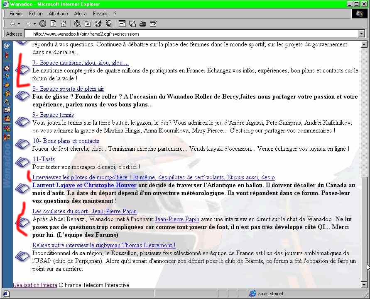Click the boat icon in sidebar
Viewport: 370px width, 299px height.
click(x=7, y=118)
